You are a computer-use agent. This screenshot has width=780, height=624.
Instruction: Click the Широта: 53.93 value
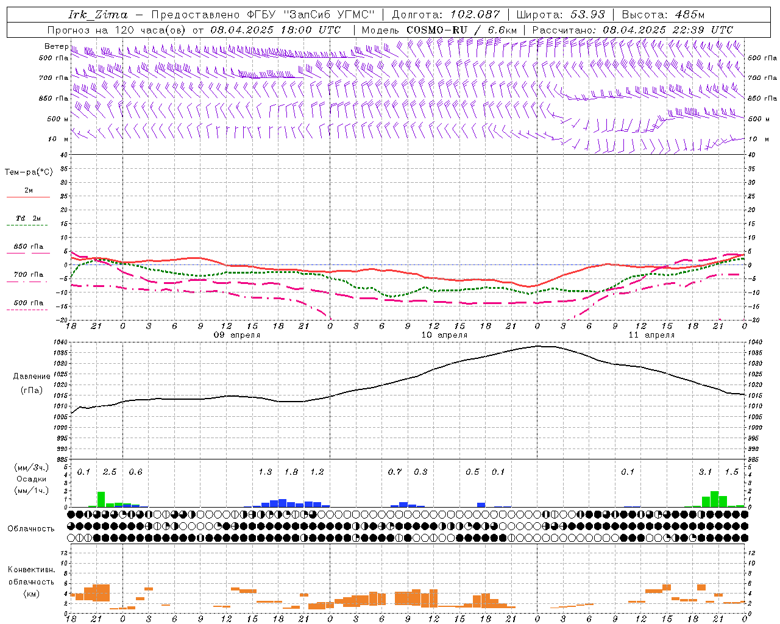click(561, 15)
